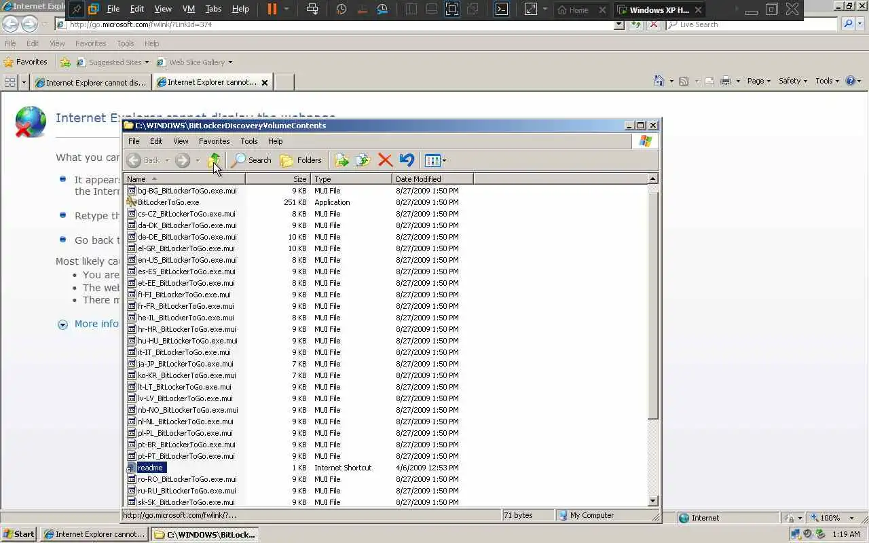The height and width of the screenshot is (543, 869).
Task: Open the IE Tools dropdown on command bar
Action: pos(827,81)
